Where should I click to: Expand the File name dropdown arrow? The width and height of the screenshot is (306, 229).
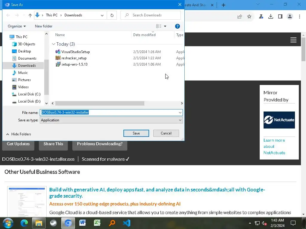(x=180, y=112)
